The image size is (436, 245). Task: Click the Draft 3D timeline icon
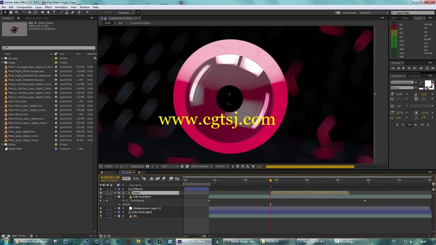tap(144, 179)
